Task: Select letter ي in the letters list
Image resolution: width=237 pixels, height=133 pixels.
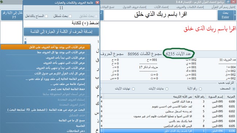Action: (x=97, y=87)
